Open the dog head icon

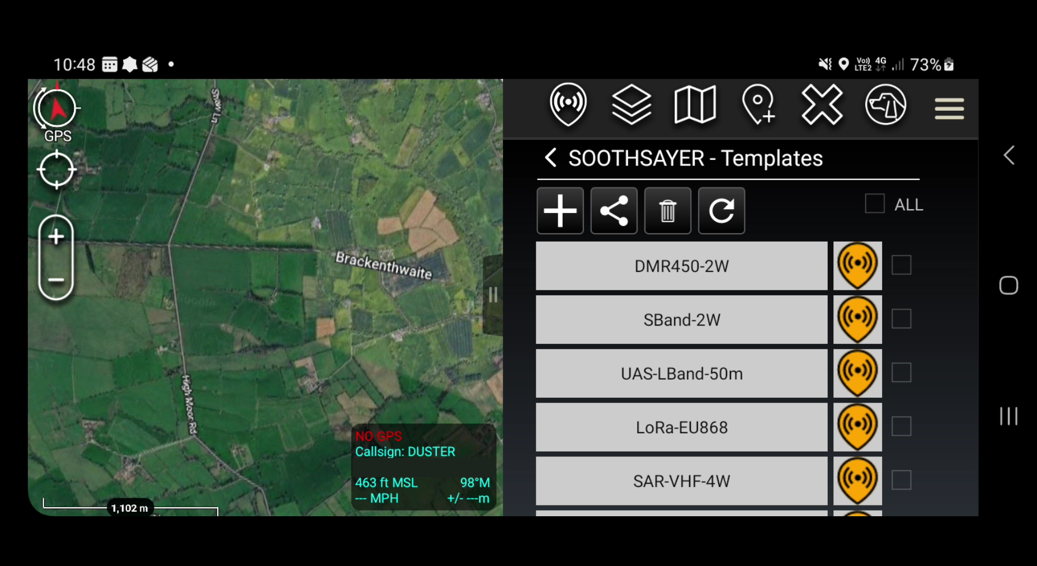[x=885, y=105]
